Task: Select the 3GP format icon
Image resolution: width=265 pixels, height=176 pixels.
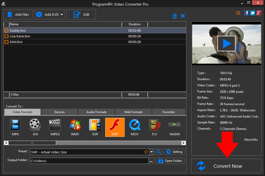Action: (x=95, y=127)
